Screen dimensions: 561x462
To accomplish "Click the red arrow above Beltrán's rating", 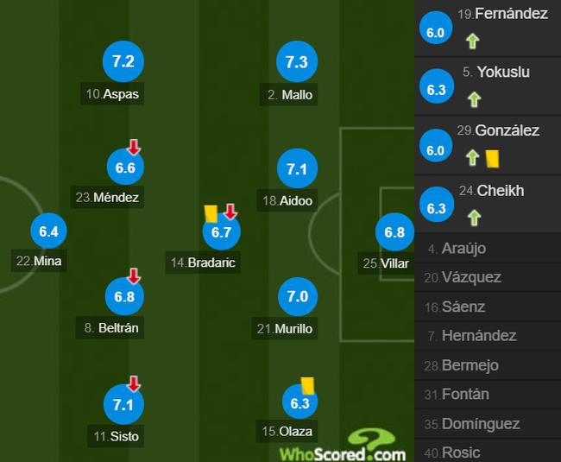I will point(134,276).
